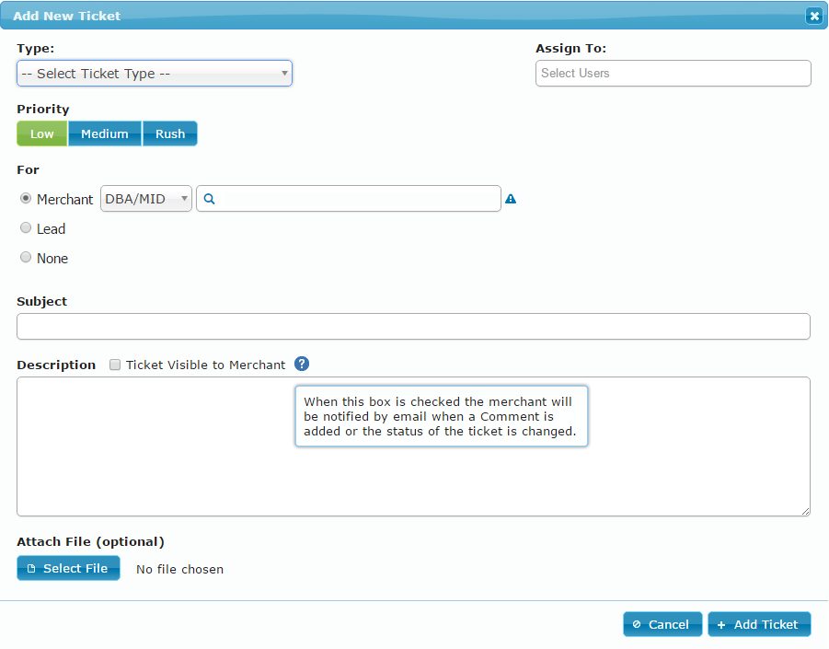The height and width of the screenshot is (649, 829).
Task: Select the None radio option
Action: (26, 258)
